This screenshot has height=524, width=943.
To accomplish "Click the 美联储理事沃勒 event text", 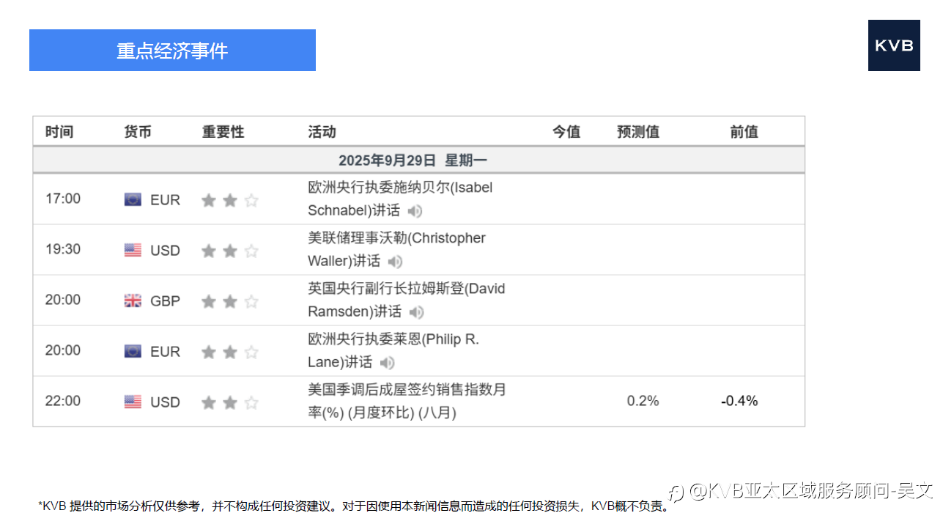I will (396, 249).
